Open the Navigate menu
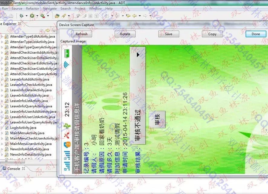 click(x=50, y=8)
